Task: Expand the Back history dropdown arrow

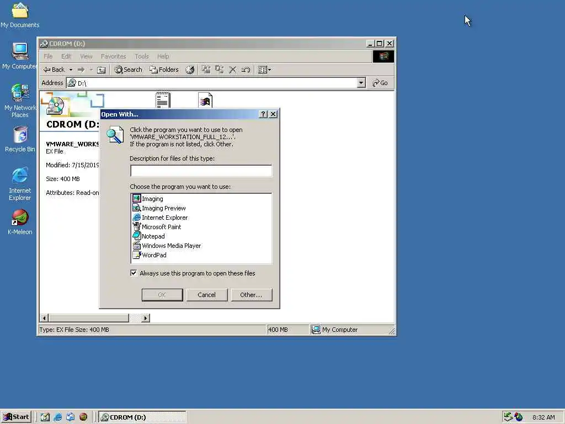Action: (x=71, y=70)
